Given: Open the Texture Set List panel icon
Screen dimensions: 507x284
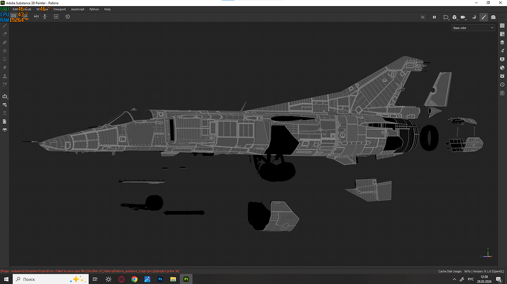Looking at the screenshot, I should [x=502, y=26].
